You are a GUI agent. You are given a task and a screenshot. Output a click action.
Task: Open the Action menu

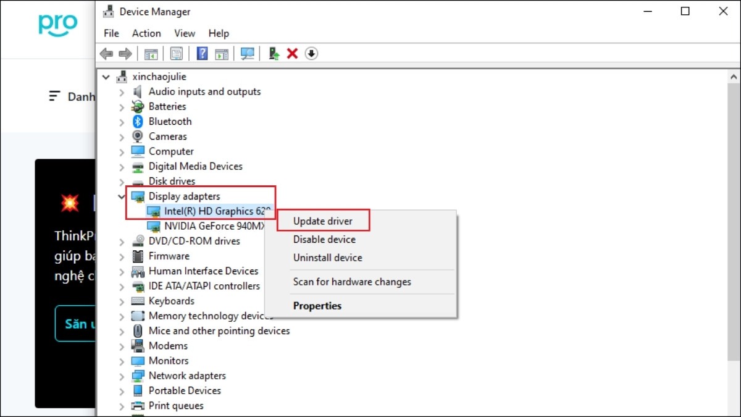click(146, 33)
